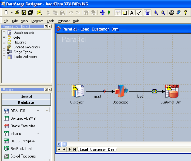The width and height of the screenshot is (191, 161).
Task: Select the Stored Procedure stage
Action: [20, 156]
